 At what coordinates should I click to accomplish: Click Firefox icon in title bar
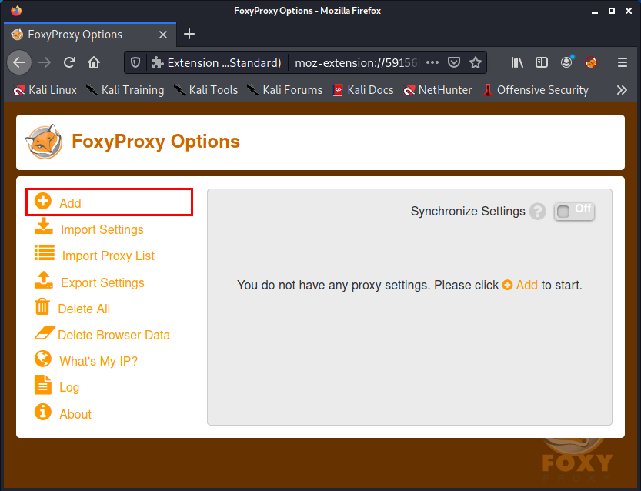16,11
